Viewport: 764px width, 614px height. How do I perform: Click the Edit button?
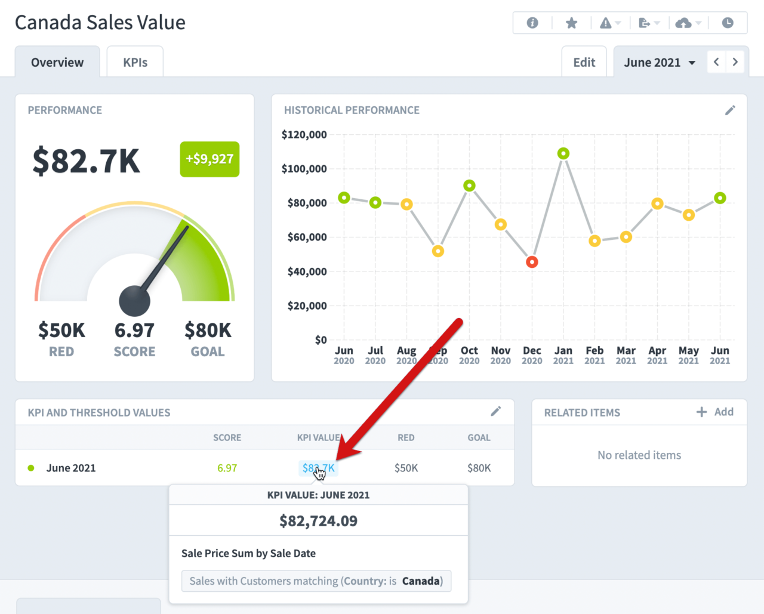[584, 61]
